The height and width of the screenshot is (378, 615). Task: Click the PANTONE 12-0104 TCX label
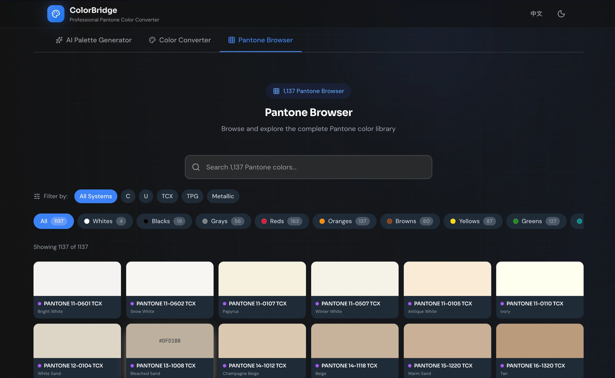click(x=73, y=366)
